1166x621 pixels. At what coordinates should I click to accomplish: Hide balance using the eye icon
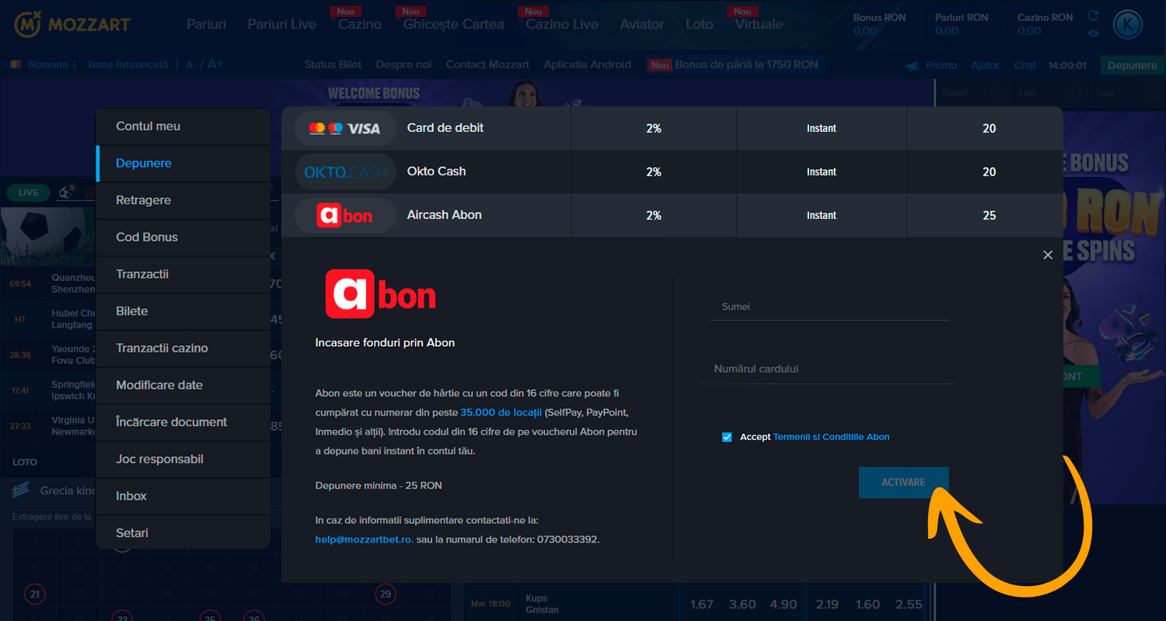point(1093,33)
